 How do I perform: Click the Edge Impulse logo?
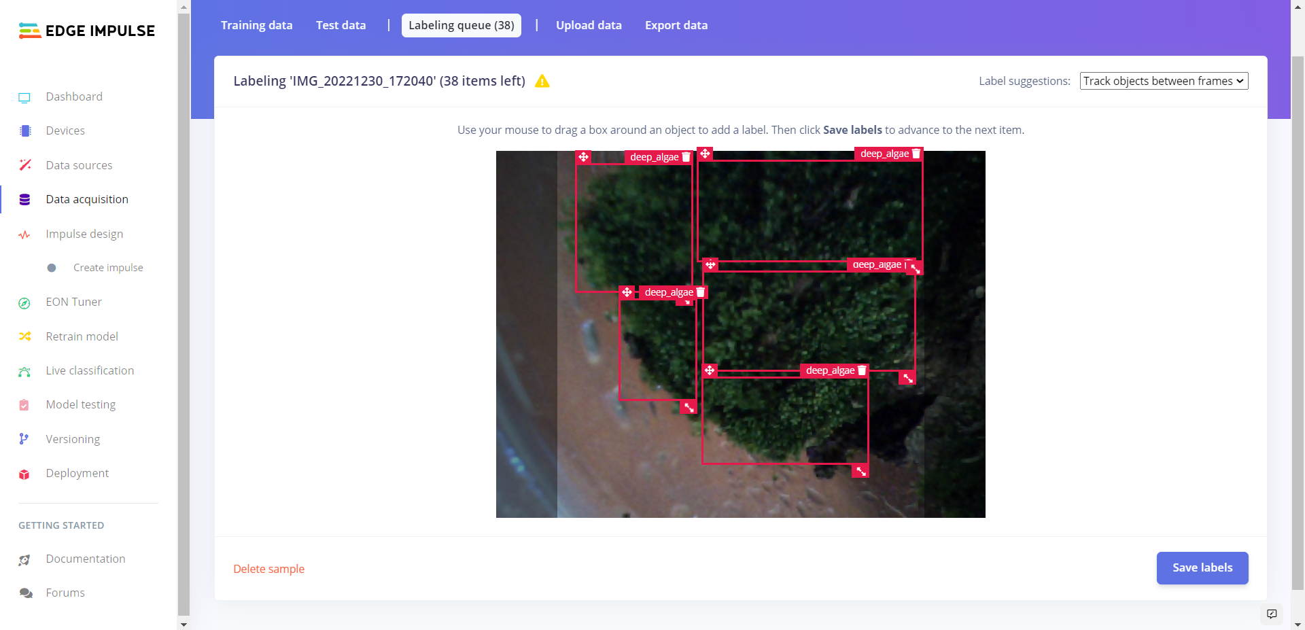tap(87, 31)
